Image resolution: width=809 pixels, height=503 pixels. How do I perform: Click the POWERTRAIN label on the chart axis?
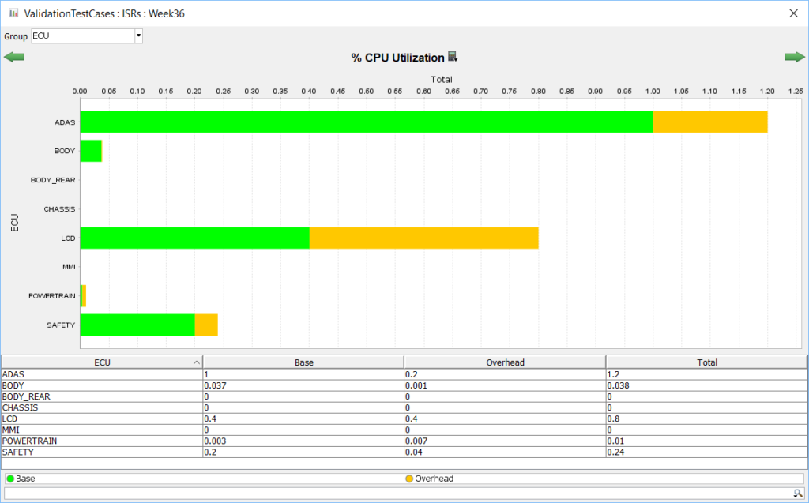click(51, 296)
